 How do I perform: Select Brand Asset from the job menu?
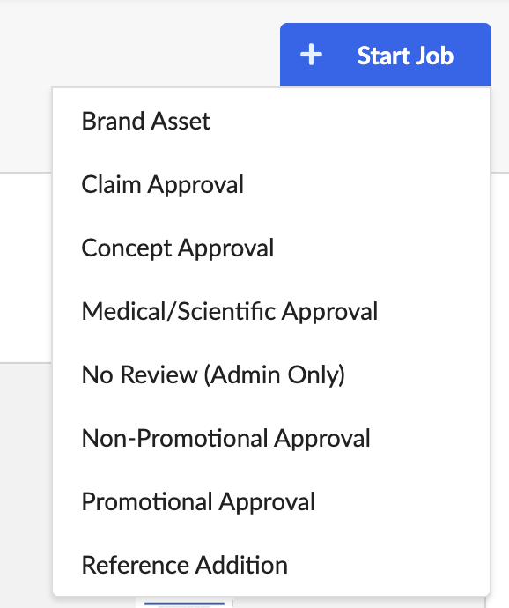(271, 121)
